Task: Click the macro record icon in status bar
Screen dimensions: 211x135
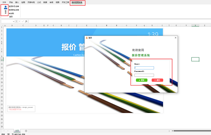Action: tap(8, 134)
